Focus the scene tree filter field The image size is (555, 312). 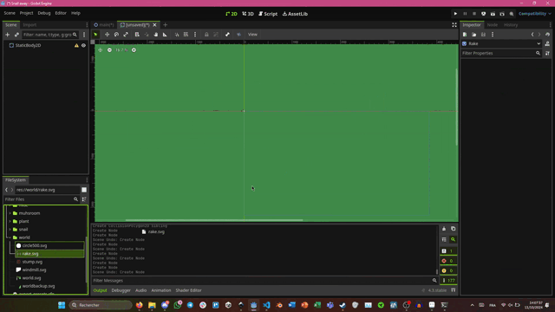pyautogui.click(x=50, y=35)
